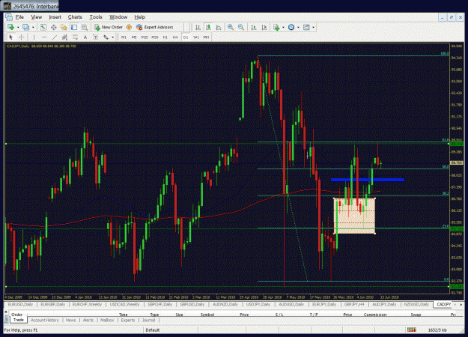Expand the Templates dropdown arrow
This screenshot has width=468, height=337.
(313, 27)
